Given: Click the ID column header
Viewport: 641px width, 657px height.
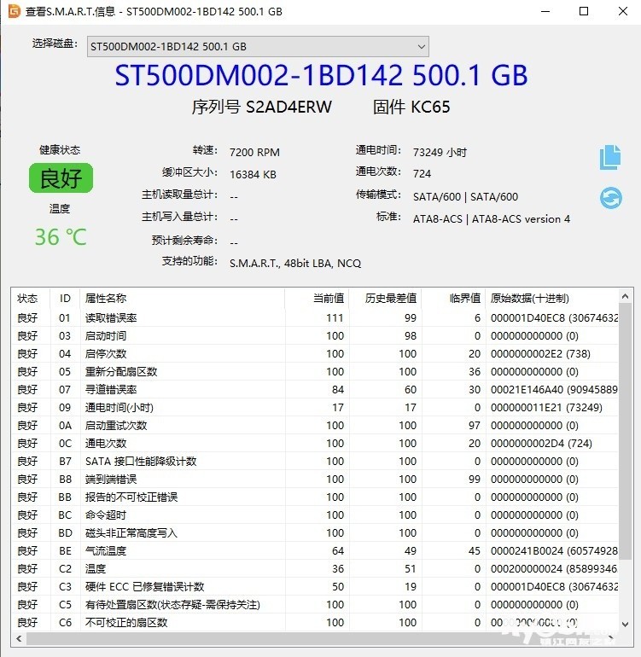Looking at the screenshot, I should pos(65,299).
